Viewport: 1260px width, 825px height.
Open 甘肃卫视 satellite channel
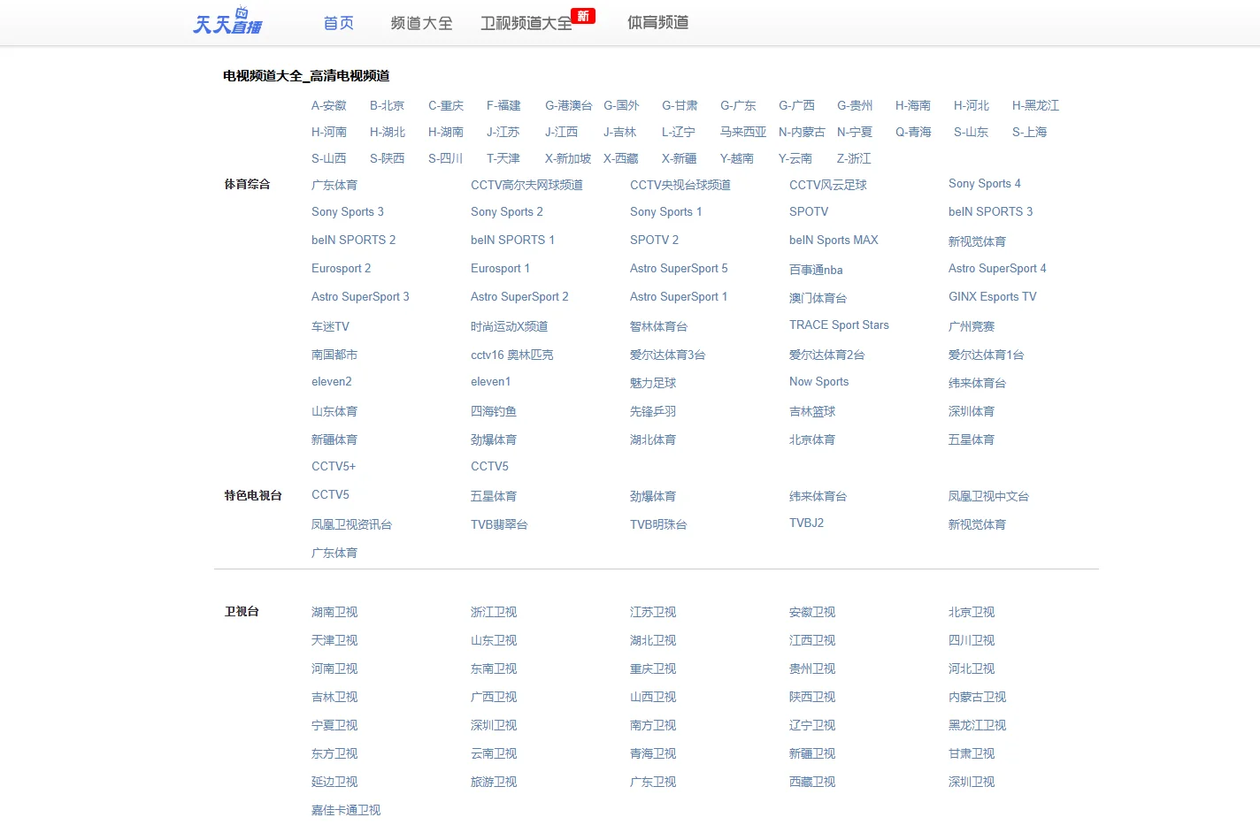pos(972,753)
